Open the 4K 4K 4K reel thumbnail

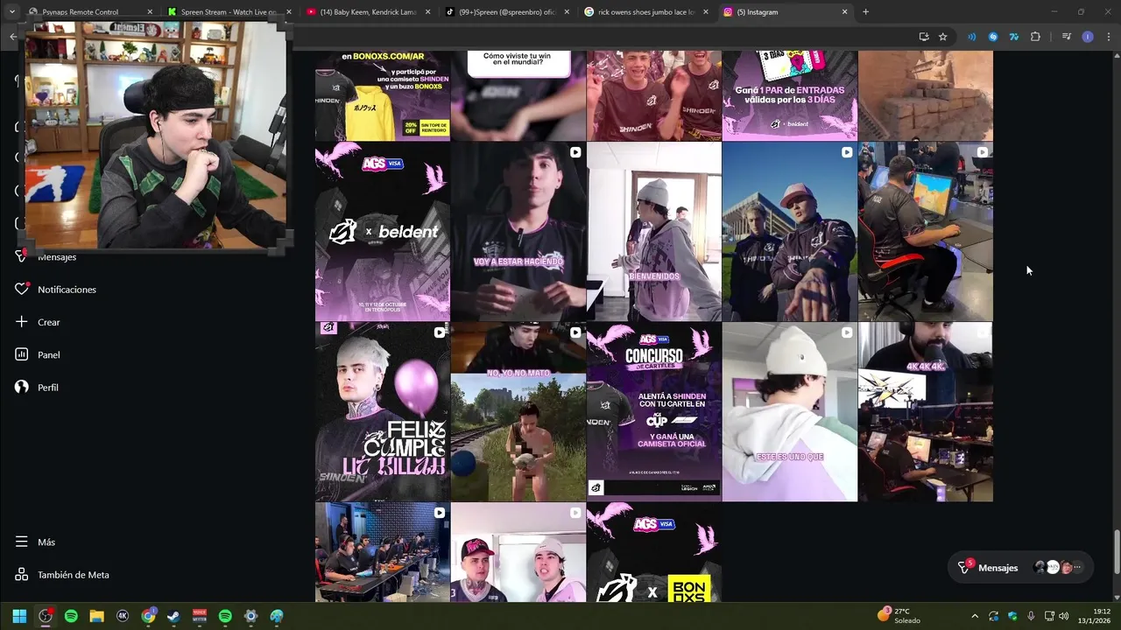coord(926,411)
